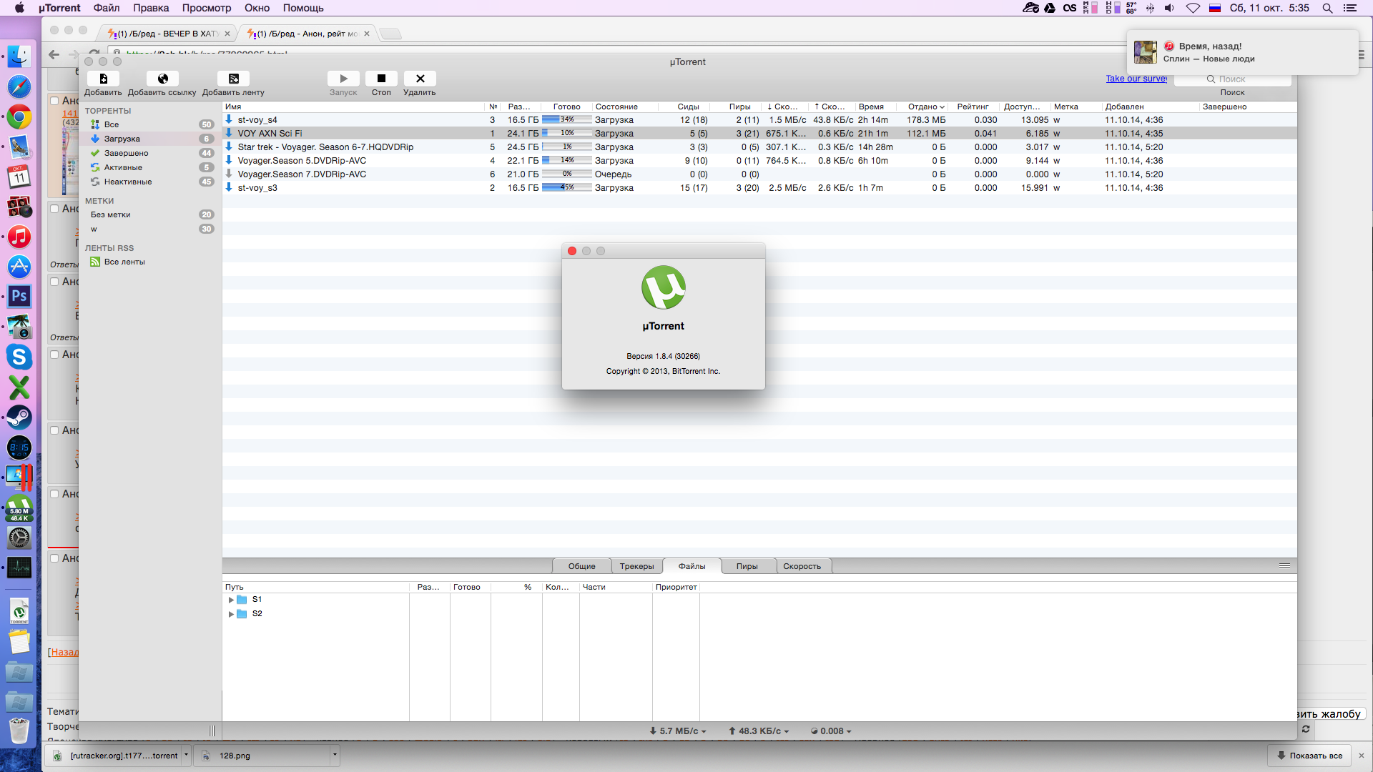Select the VOY AXN Sci Fi torrent
Screen dimensions: 1373x772
759,134
